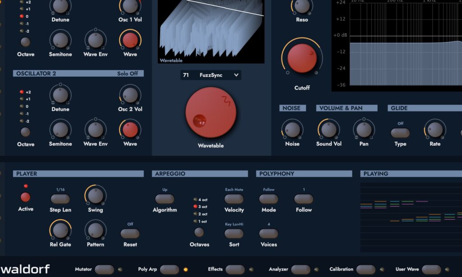
Task: Toggle the Analyzer panel button
Action: click(300, 269)
